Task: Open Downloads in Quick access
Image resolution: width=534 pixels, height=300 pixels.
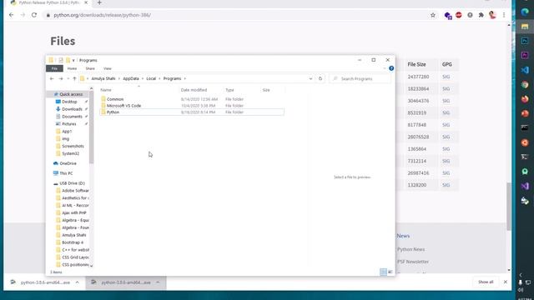Action: coord(72,109)
